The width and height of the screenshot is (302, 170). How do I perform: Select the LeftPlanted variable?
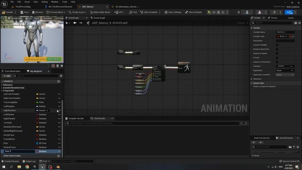tap(8, 114)
